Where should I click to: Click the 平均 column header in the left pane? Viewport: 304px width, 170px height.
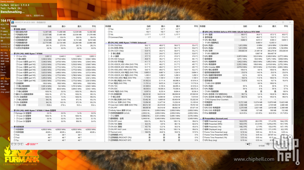pyautogui.click(x=93, y=26)
